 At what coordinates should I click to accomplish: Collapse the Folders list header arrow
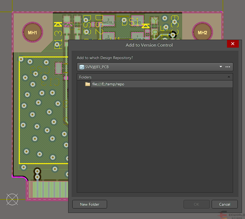click(x=229, y=77)
